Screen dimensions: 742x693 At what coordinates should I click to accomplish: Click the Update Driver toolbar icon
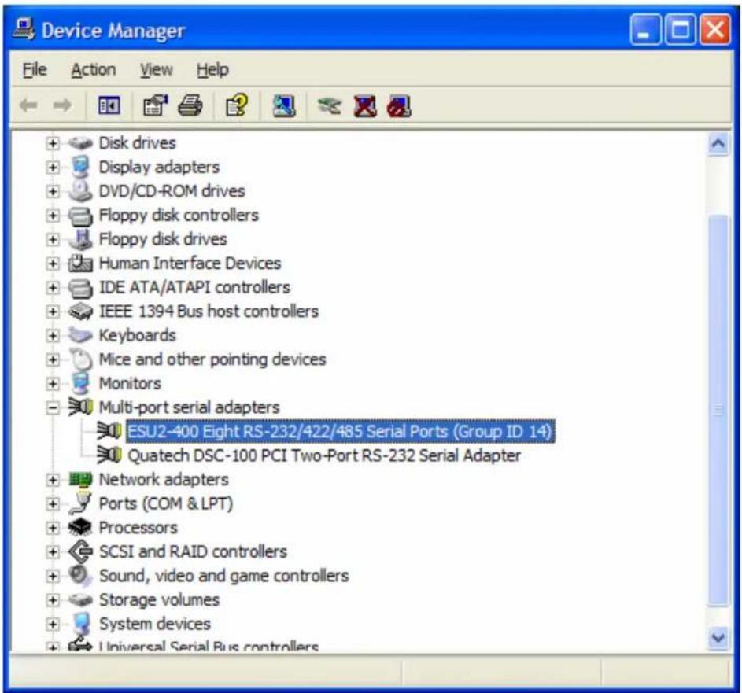click(x=330, y=105)
